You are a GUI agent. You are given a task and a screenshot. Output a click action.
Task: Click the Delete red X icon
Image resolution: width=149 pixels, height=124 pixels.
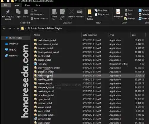(x=71, y=12)
